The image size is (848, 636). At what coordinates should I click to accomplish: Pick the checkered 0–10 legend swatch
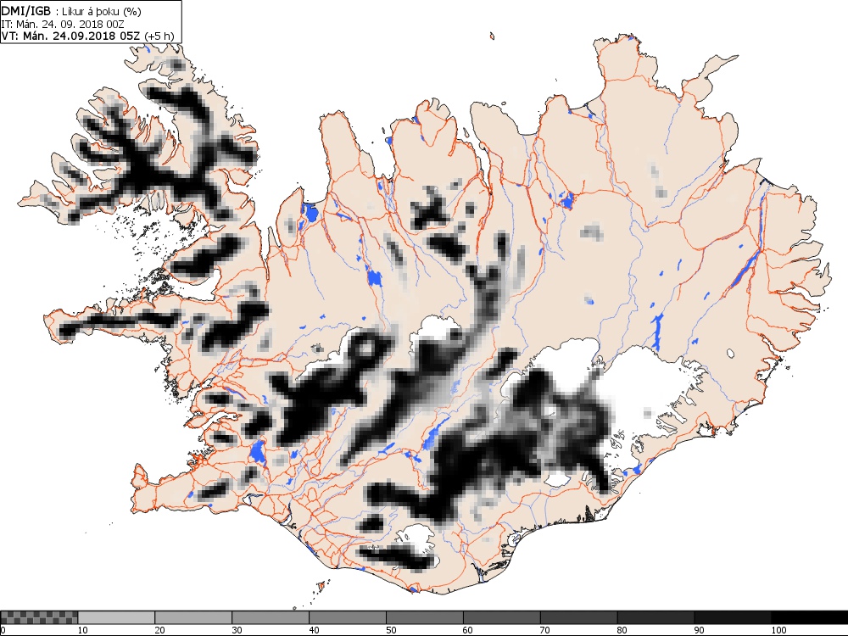pos(39,617)
